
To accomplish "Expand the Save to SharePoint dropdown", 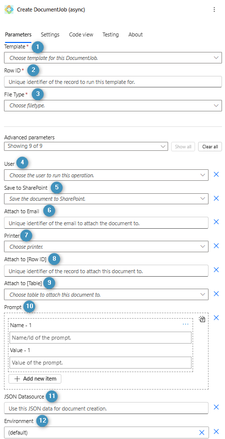I will click(x=203, y=198).
